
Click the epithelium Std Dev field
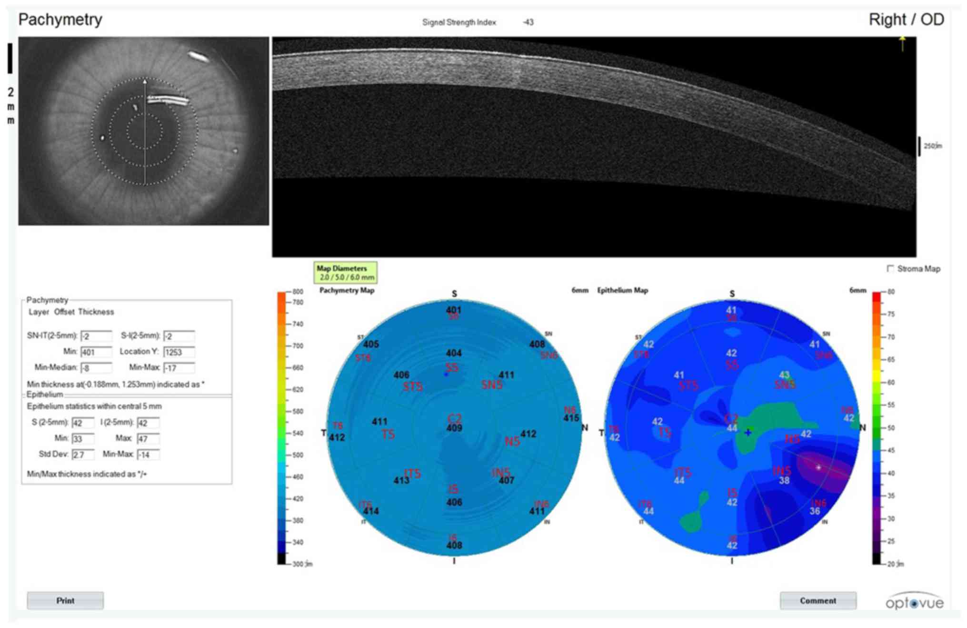point(82,455)
